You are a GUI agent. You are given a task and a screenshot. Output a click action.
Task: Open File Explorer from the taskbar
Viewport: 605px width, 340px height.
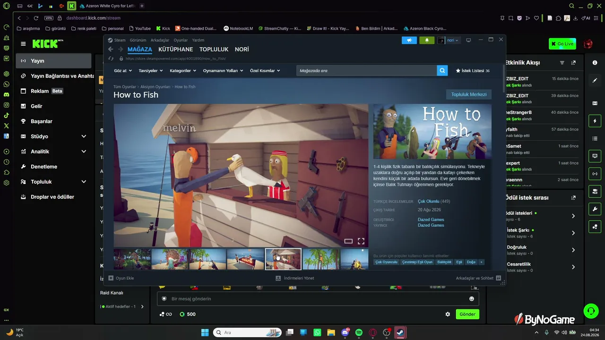coord(331,332)
